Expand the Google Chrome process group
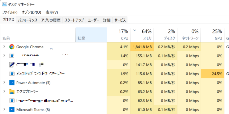Viewport: 229px width, 114px height. (x=4, y=47)
